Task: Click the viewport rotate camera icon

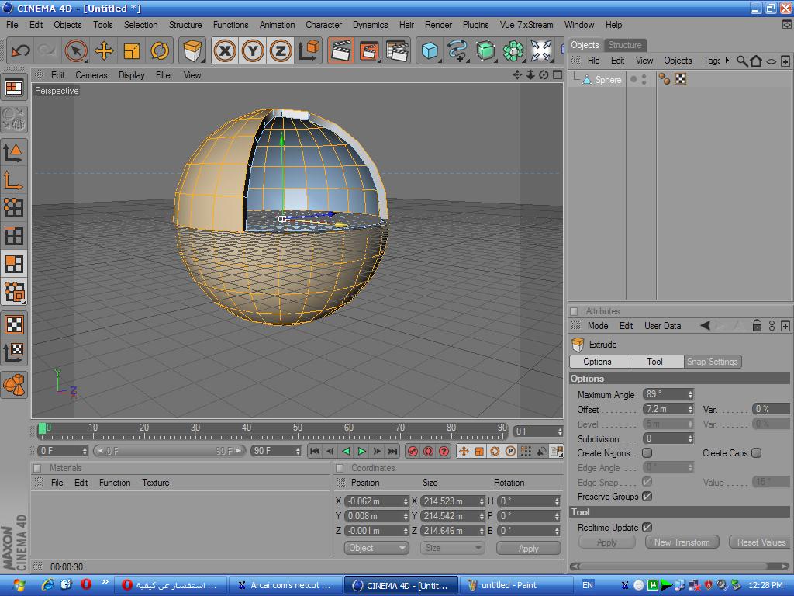Action: point(544,75)
